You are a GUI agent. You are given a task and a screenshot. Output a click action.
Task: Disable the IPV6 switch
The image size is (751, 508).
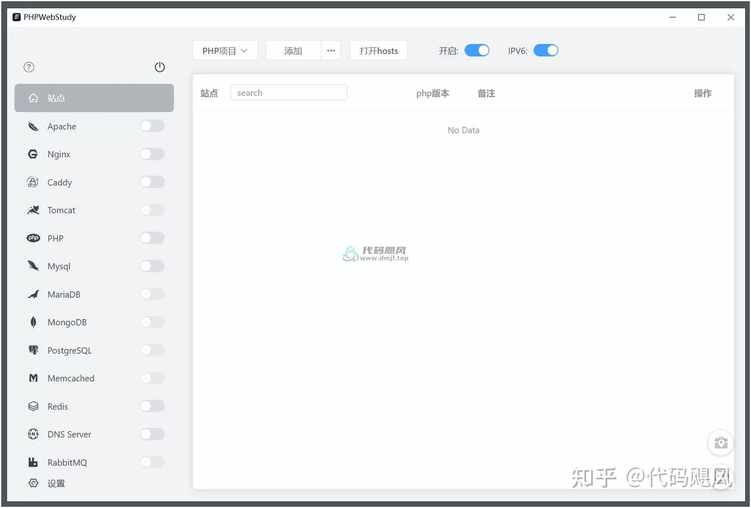click(x=546, y=50)
